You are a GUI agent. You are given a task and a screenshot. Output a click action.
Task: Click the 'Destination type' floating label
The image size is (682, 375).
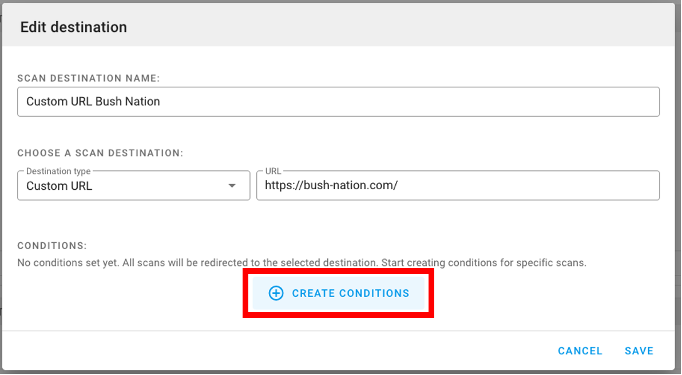click(58, 171)
